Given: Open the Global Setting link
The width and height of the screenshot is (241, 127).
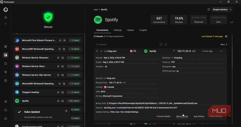Looking at the screenshot, I should [216, 116].
